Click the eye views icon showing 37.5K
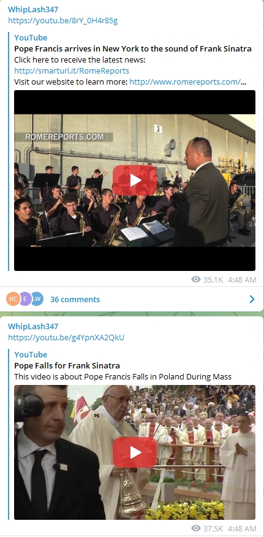 coord(195,528)
